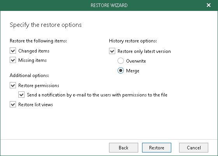Select the Overwrite radio button

pos(121,61)
